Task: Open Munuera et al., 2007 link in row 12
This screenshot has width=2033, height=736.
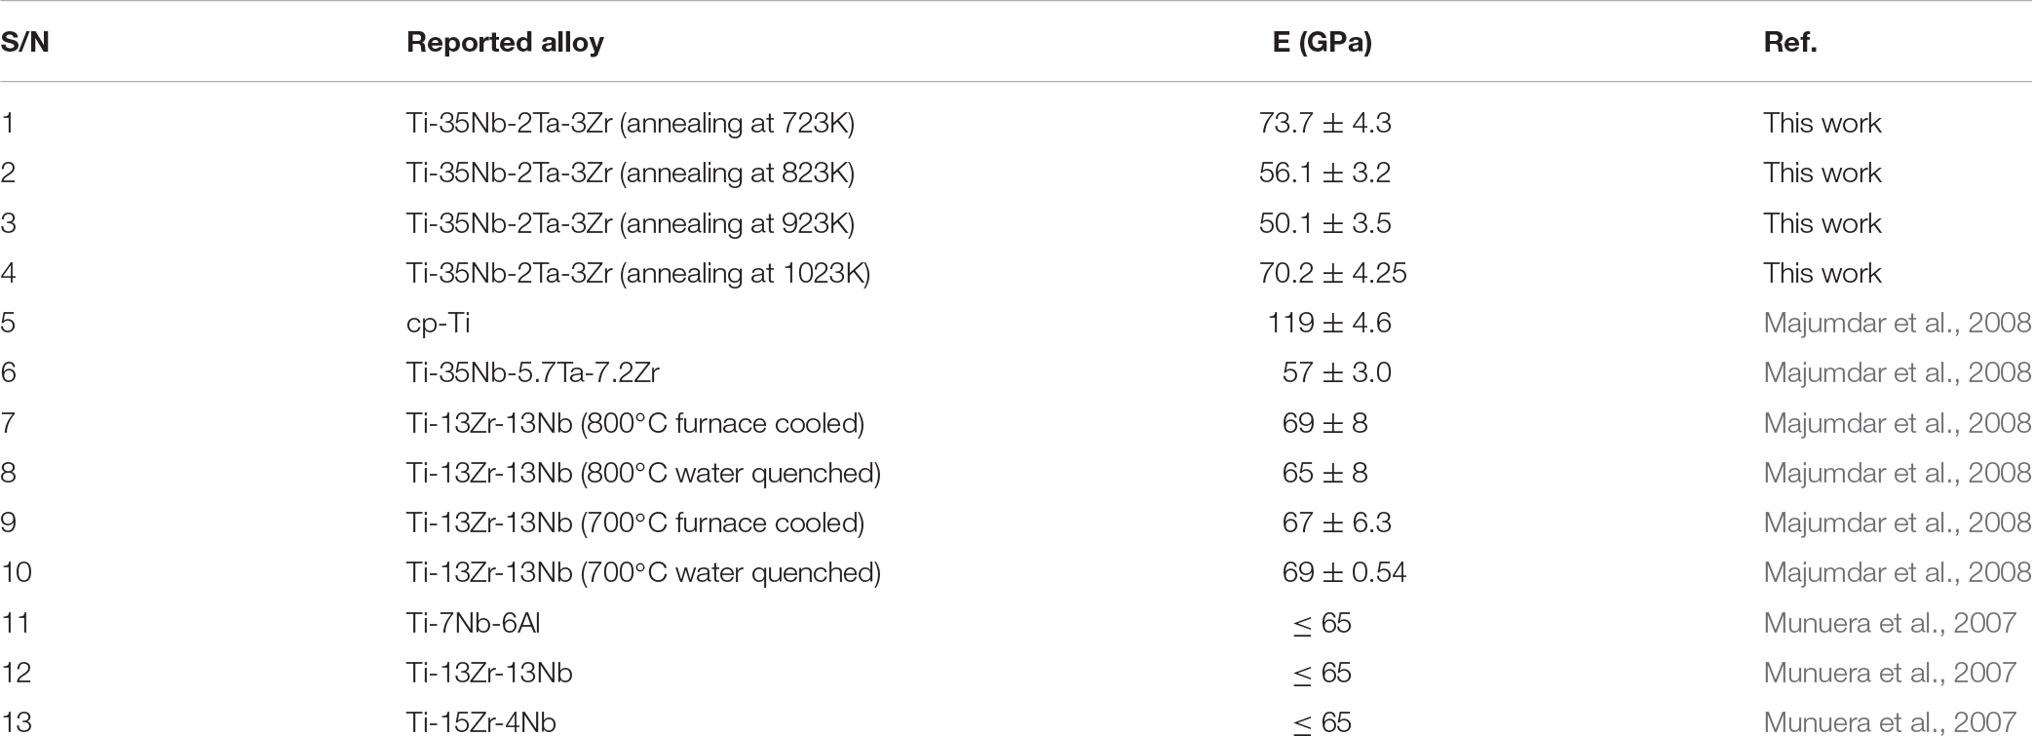Action: coord(1890,673)
